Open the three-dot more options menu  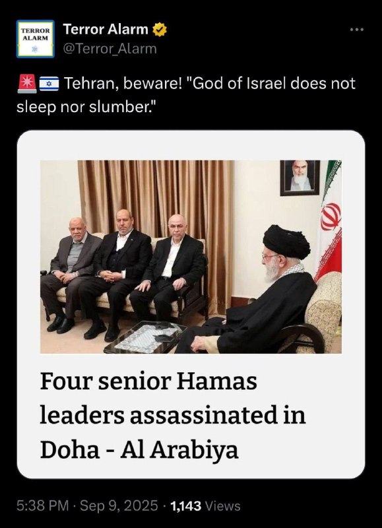point(357,30)
